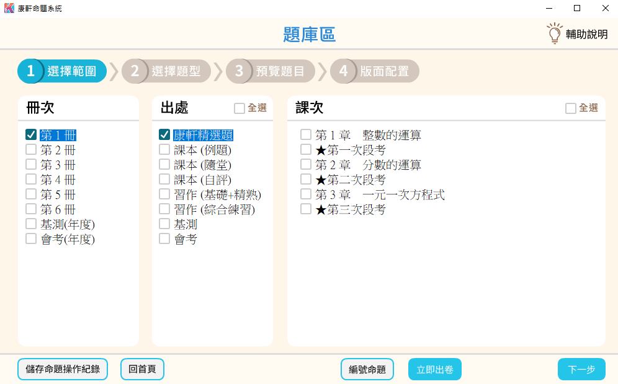Click the 下一步 next button
618x384 pixels.
coord(581,370)
